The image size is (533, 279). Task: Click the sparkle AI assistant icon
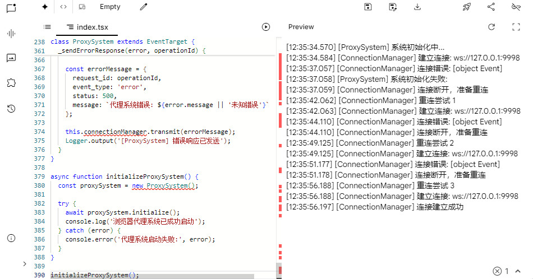(45, 7)
